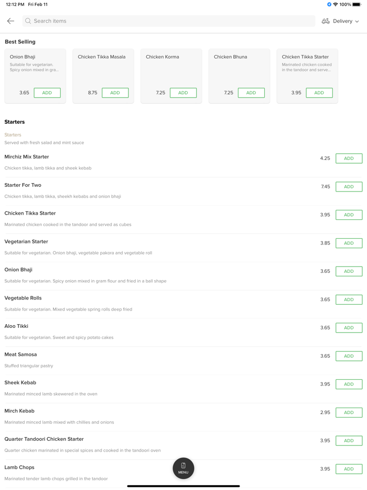The height and width of the screenshot is (490, 367).
Task: Add Onion Bhaji from Best Selling card
Action: coord(47,93)
